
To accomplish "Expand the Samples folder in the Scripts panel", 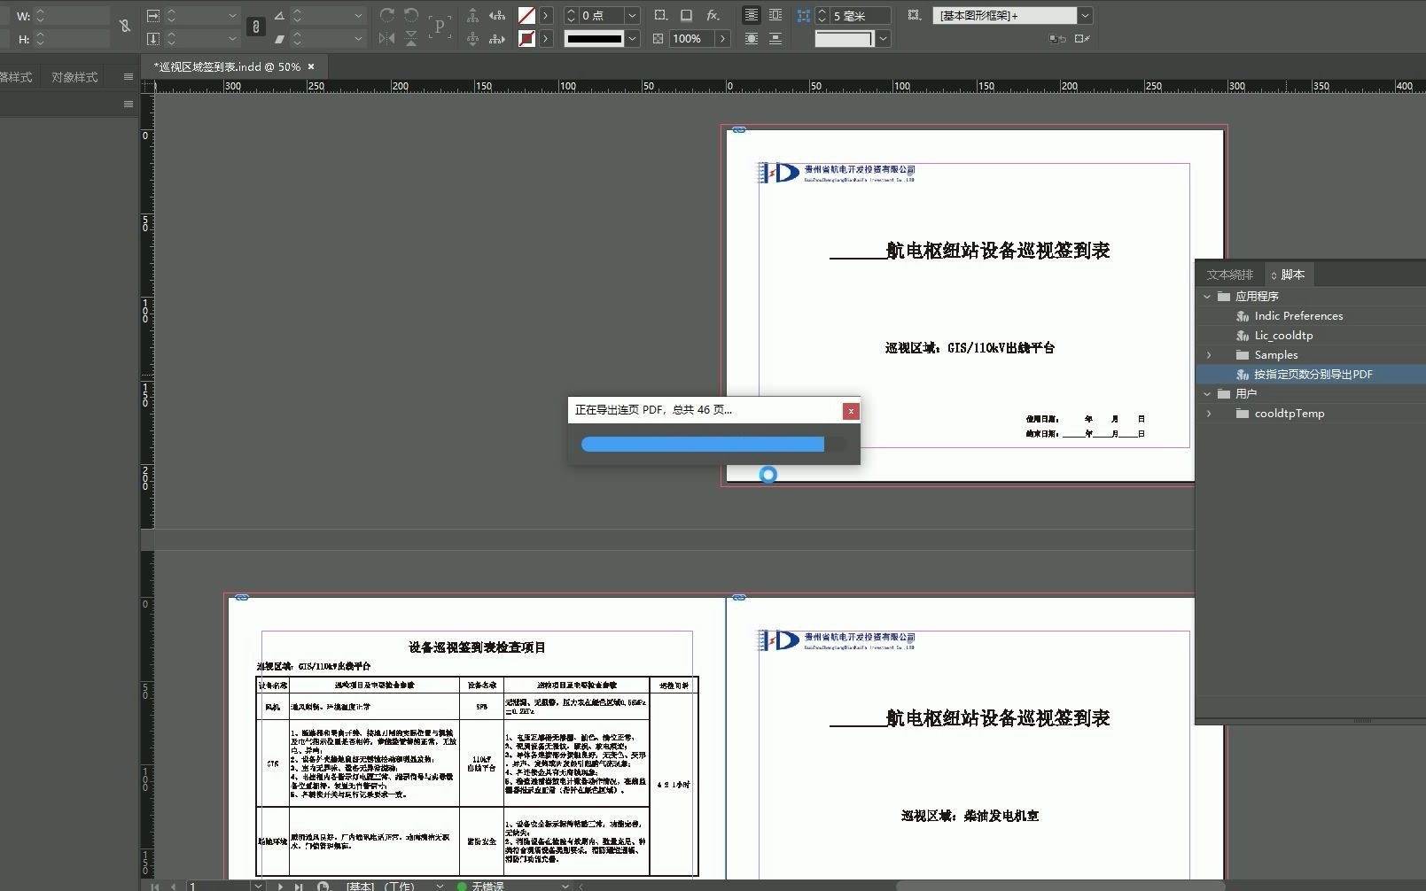I will pyautogui.click(x=1211, y=354).
